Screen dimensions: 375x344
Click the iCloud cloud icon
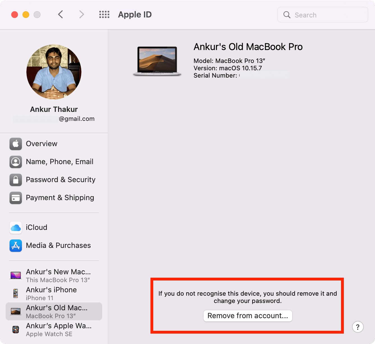tap(16, 228)
